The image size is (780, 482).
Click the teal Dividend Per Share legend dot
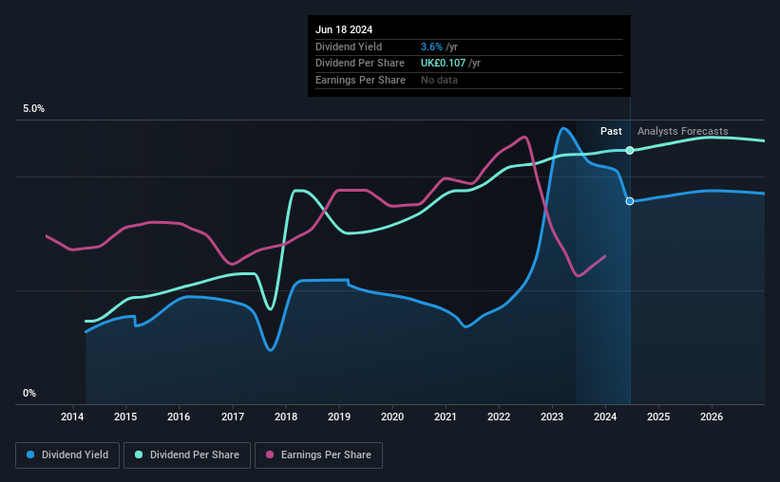139,454
